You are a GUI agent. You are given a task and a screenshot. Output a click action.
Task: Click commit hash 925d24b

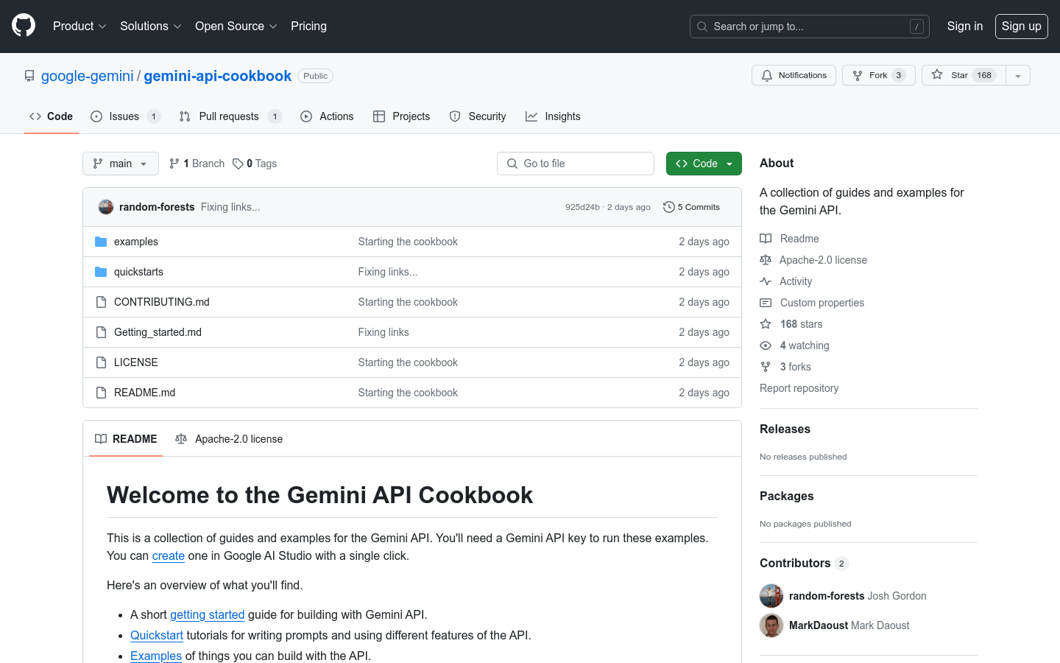[582, 207]
